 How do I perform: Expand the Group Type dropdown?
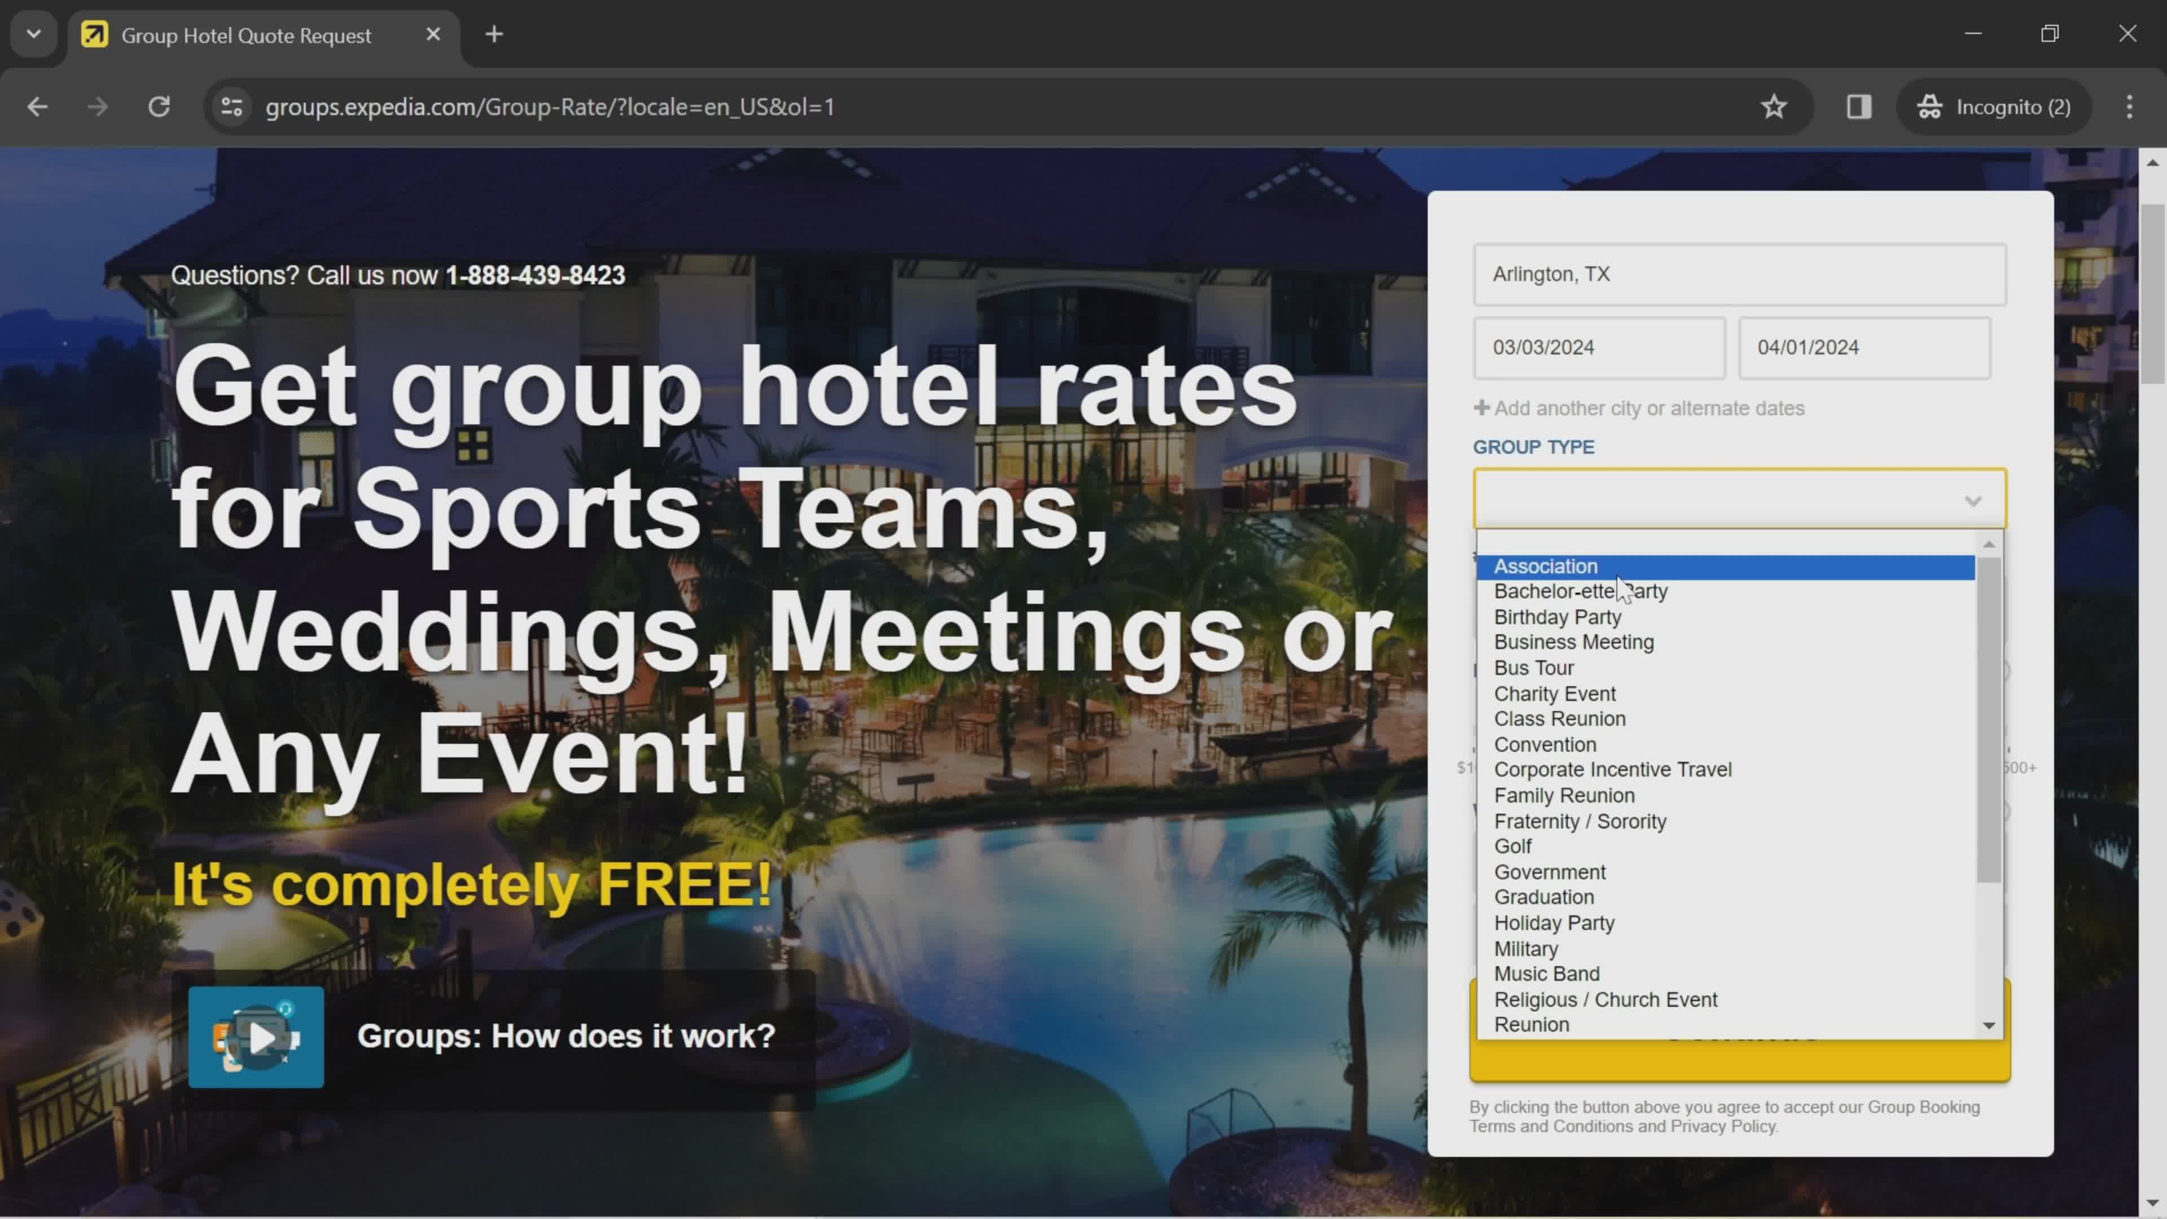coord(1738,499)
